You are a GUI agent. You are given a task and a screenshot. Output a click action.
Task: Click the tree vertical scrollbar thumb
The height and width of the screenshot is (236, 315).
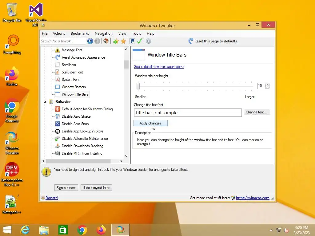tap(126, 65)
